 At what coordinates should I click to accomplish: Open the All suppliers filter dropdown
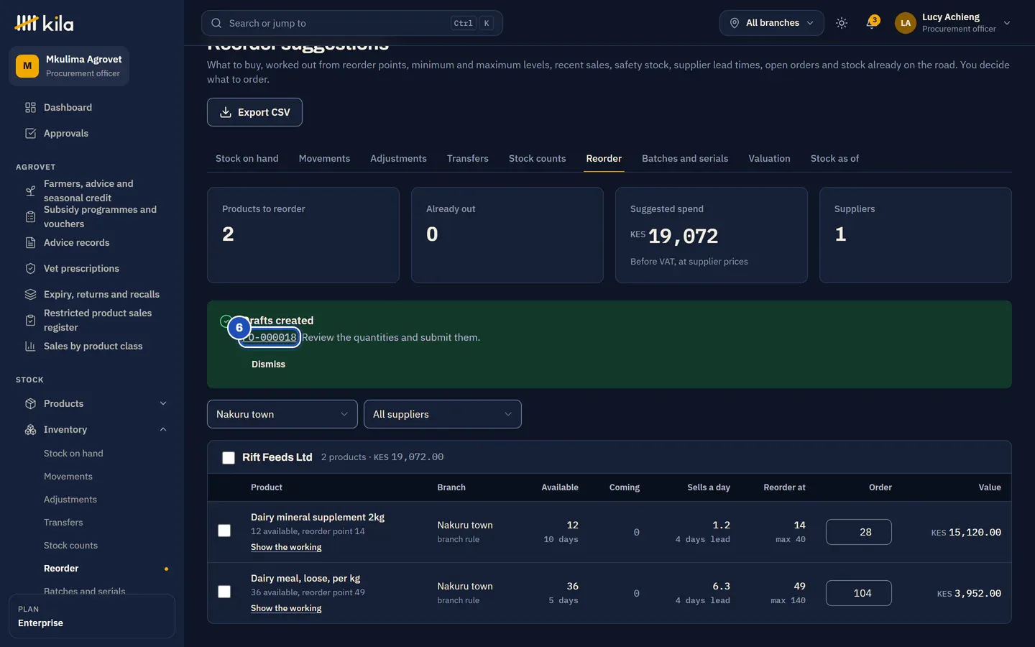pos(443,414)
